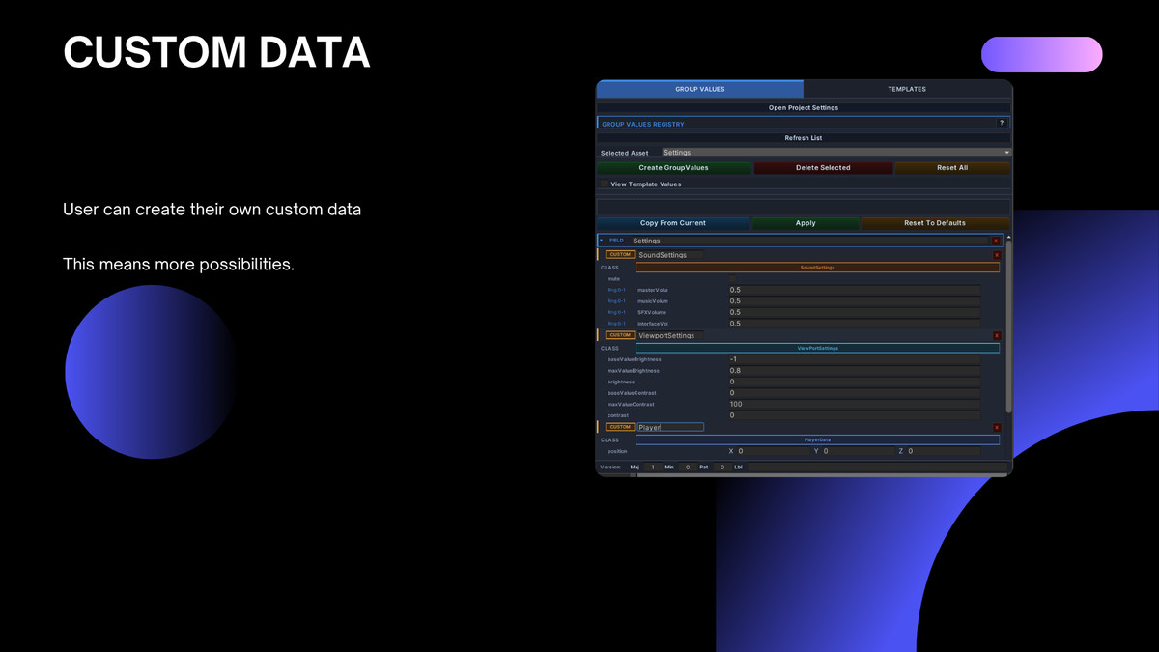Click the CUSTOM badge next to ViewportSettings
Image resolution: width=1159 pixels, height=652 pixels.
pyautogui.click(x=620, y=335)
